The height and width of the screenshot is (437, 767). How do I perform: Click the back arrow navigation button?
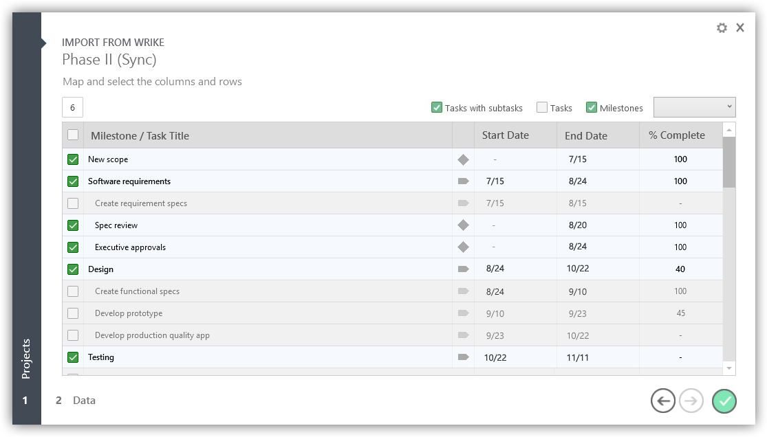(x=662, y=401)
